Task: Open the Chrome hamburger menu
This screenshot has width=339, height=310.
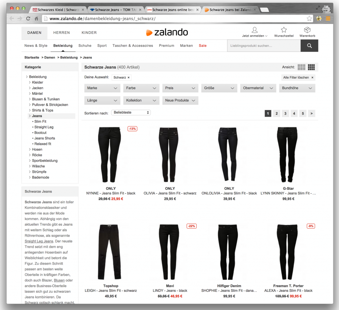Action: point(328,19)
